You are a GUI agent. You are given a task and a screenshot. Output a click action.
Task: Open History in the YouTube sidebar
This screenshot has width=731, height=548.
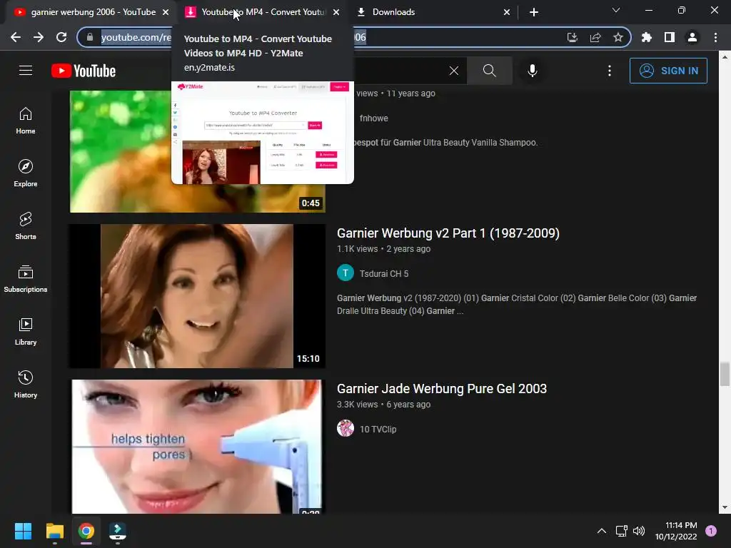26,384
